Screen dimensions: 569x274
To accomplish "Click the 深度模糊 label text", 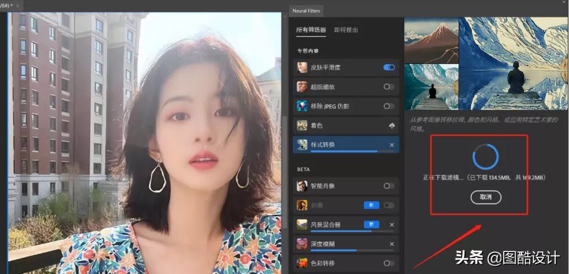I will coord(323,244).
